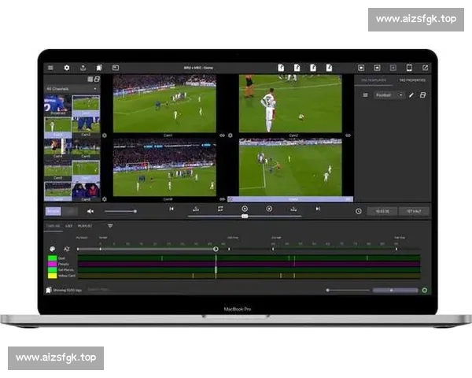Click the pencil edit icon beside Football
This screenshot has width=472, height=378.
click(x=411, y=95)
